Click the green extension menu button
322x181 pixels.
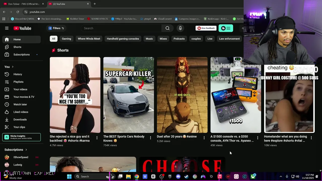pos(226,28)
